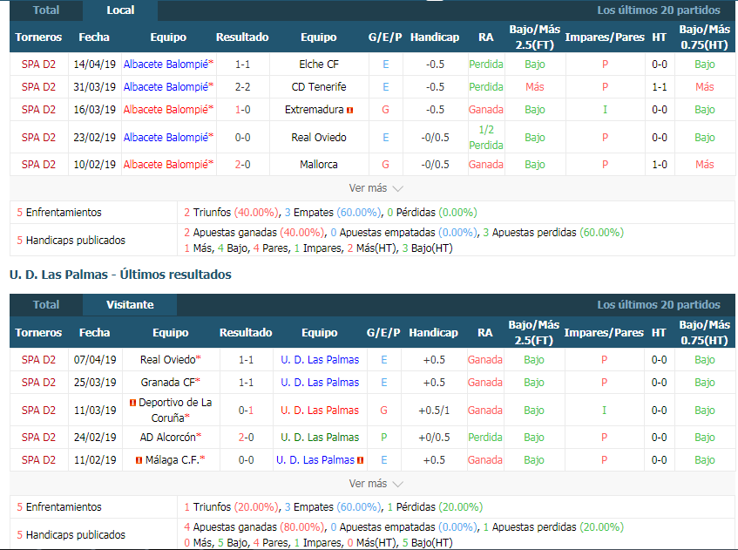Image resolution: width=738 pixels, height=550 pixels.
Task: Click CD Tenerife team name
Action: click(x=319, y=86)
